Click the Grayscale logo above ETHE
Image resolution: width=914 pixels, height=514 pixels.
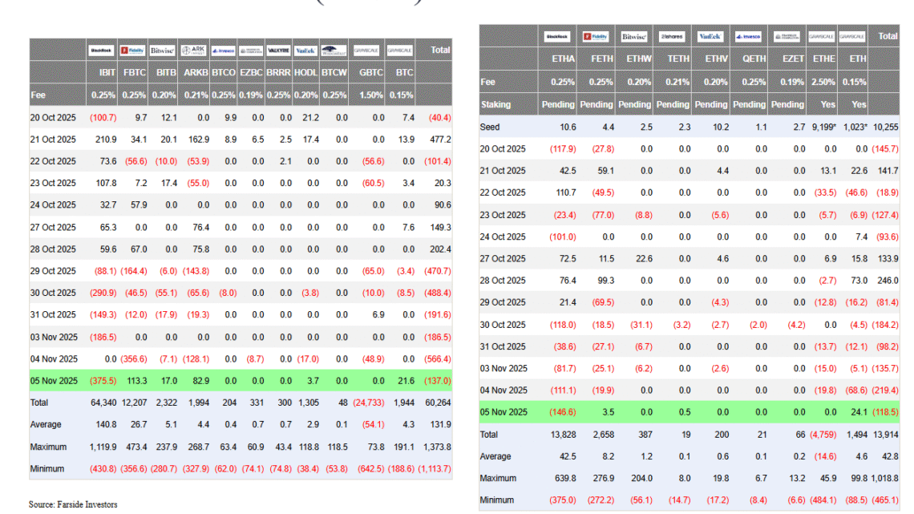click(x=822, y=37)
